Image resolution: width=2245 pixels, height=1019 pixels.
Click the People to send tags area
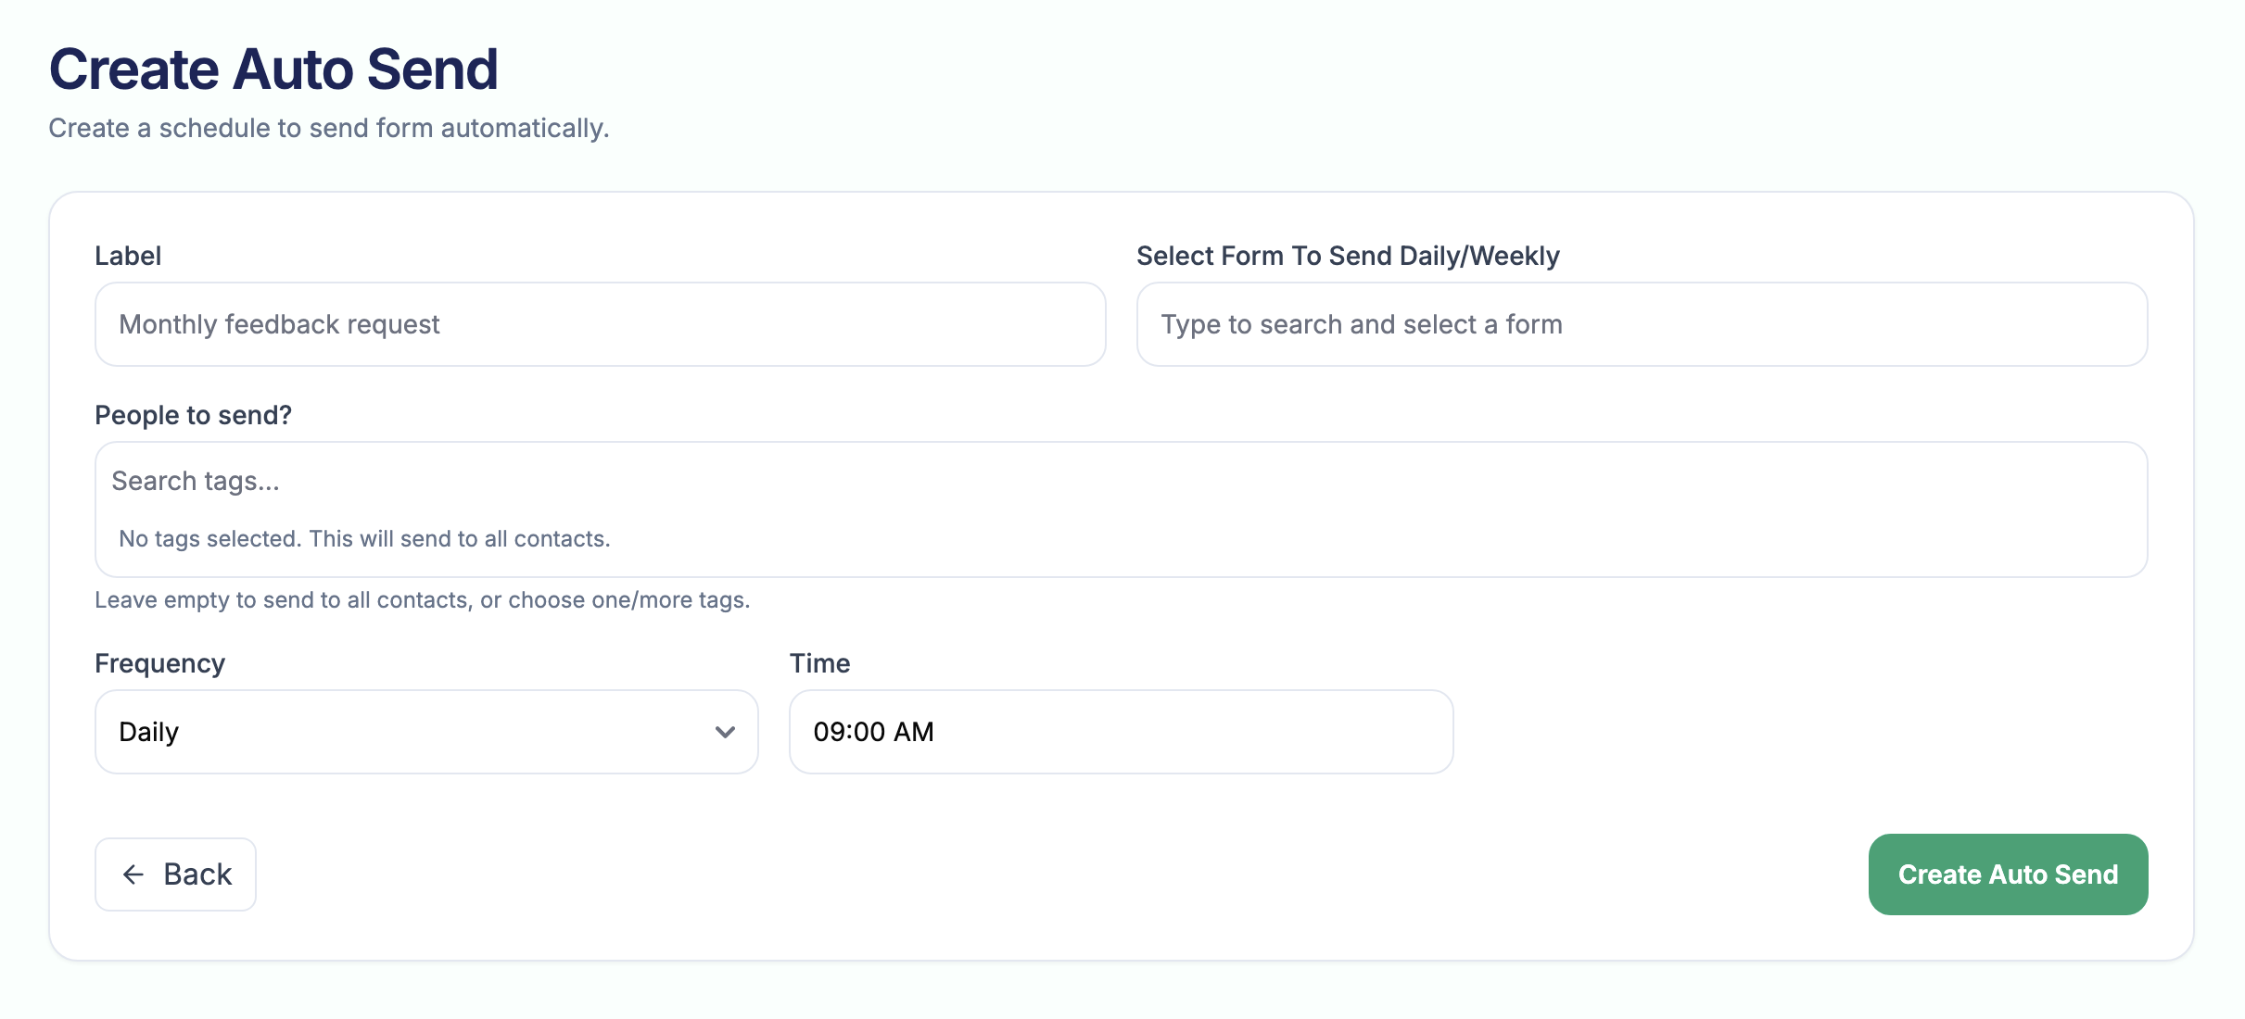tap(1120, 509)
